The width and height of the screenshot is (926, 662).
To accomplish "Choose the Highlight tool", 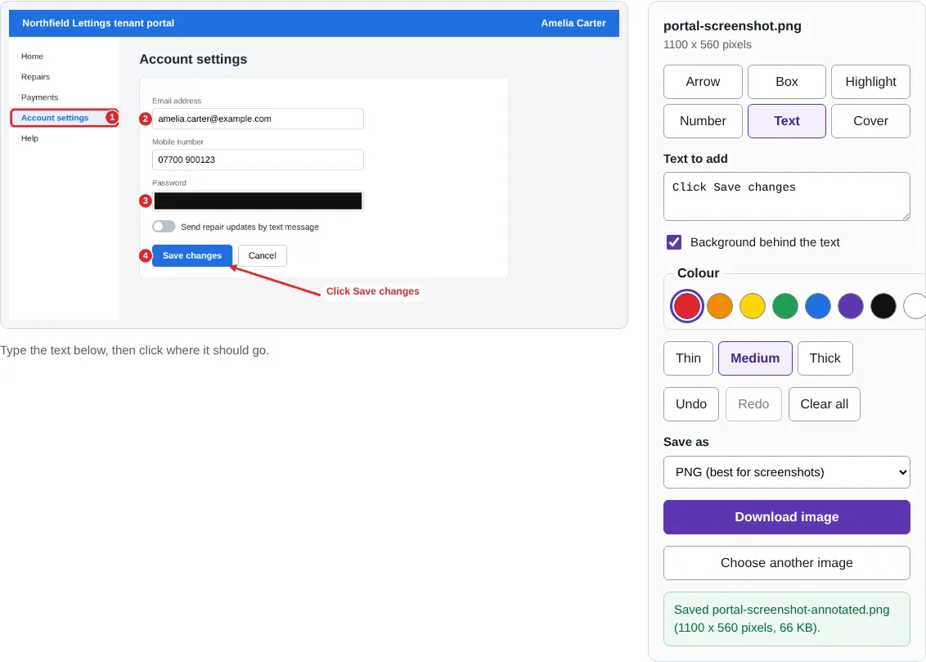I will pos(870,82).
